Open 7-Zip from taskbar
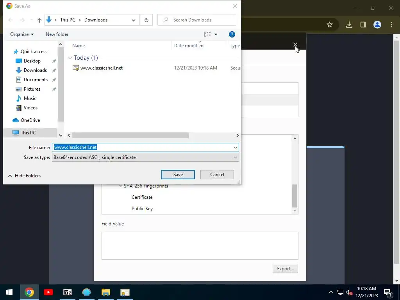400x300 pixels. [x=67, y=292]
